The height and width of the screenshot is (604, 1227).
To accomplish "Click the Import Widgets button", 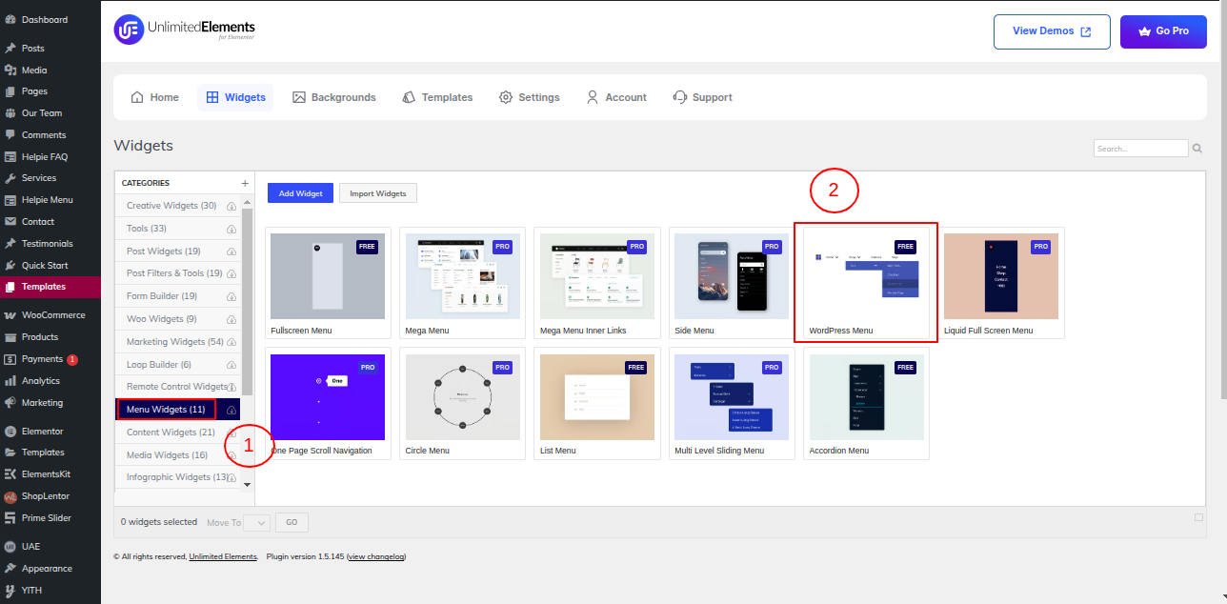I will tap(378, 193).
